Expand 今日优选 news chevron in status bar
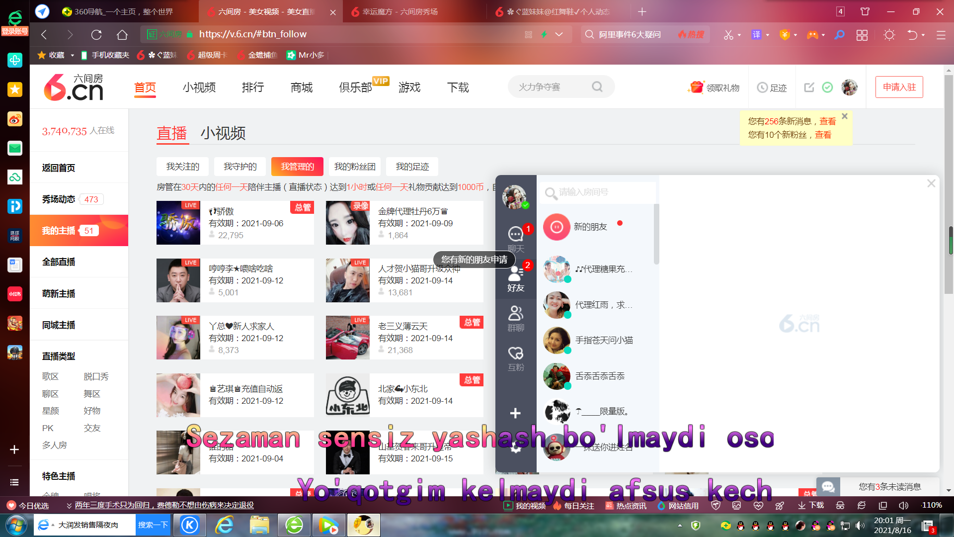Screen dimensions: 954x537 [x=69, y=506]
